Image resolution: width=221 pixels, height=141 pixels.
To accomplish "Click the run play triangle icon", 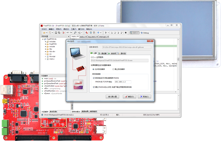I will tap(106, 33).
